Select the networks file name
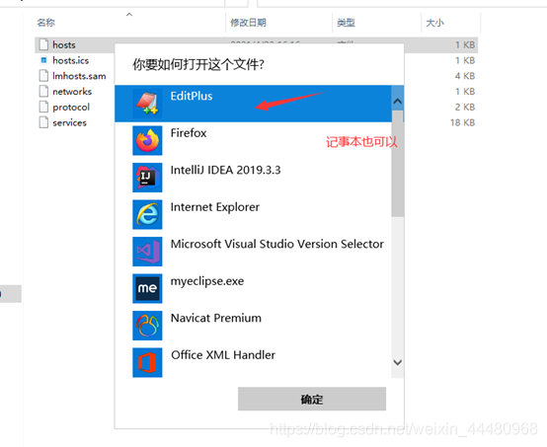The width and height of the screenshot is (547, 447). click(72, 92)
